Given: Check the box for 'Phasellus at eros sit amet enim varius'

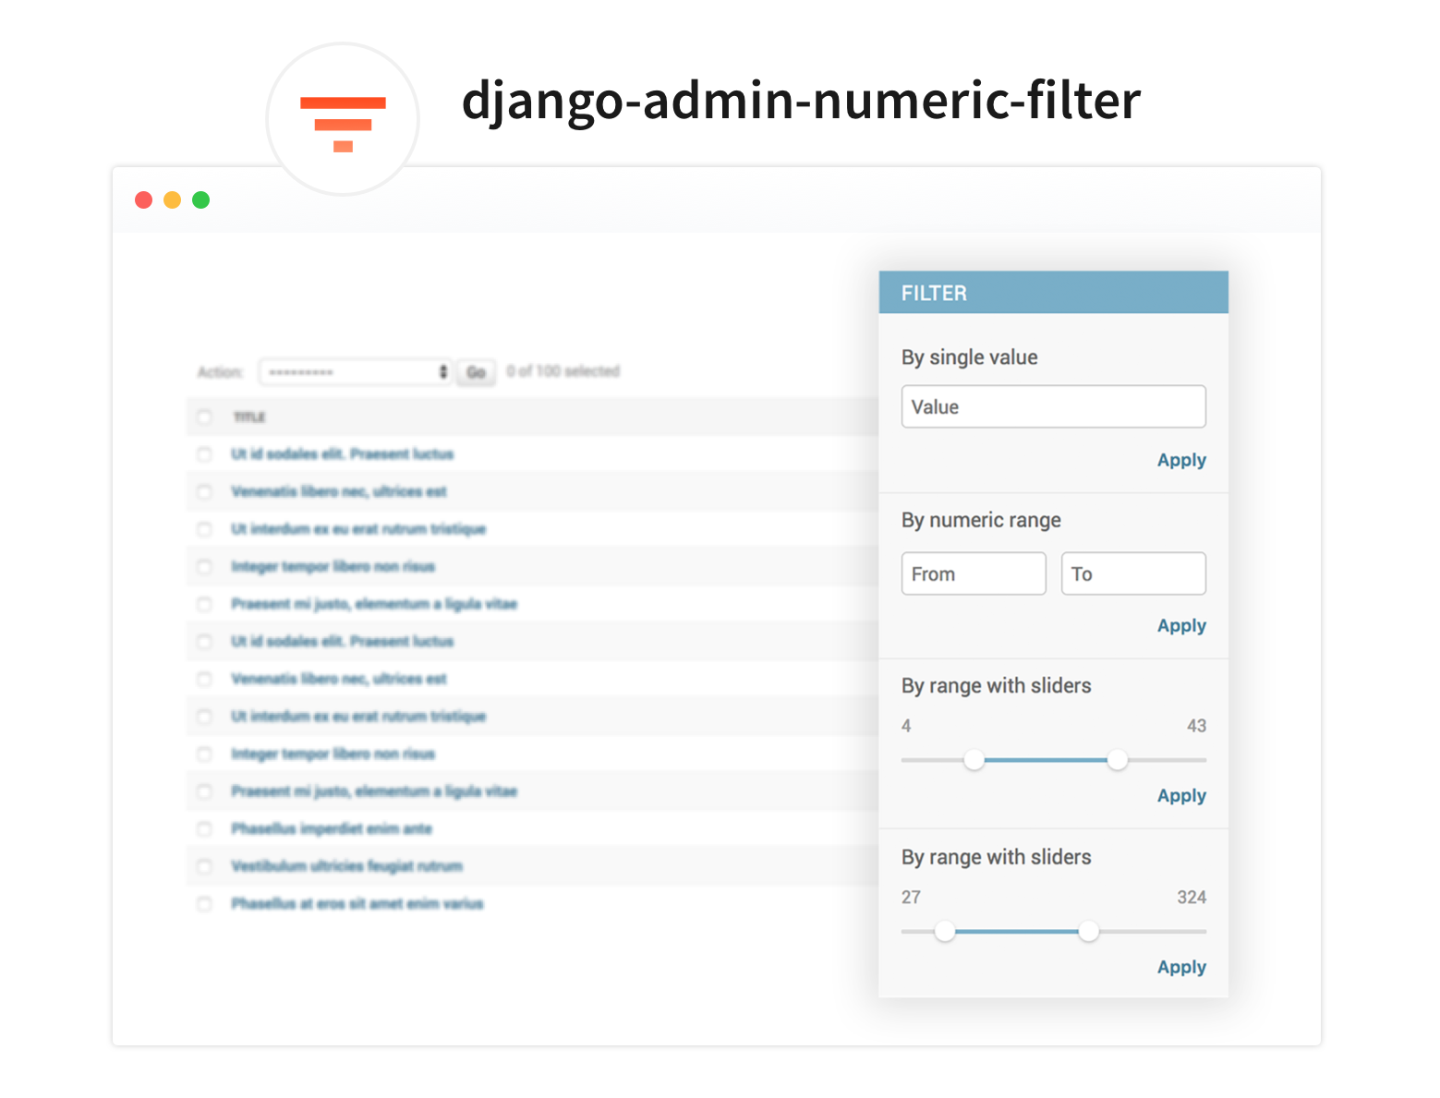Looking at the screenshot, I should pos(204,904).
